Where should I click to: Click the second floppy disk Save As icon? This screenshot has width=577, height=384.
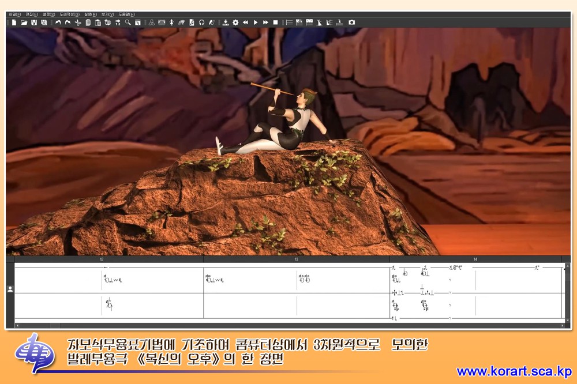click(44, 22)
